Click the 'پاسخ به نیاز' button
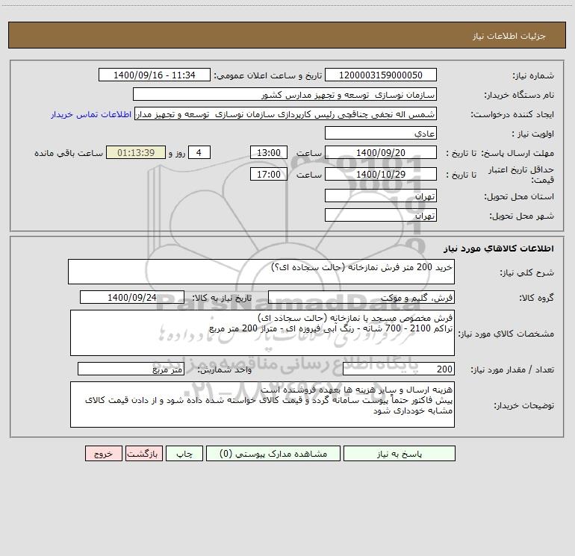The height and width of the screenshot is (556, 575). pos(400,454)
